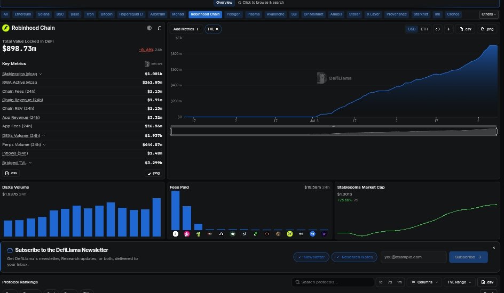Select the pink protocol icon under Fees Paid

click(x=187, y=234)
